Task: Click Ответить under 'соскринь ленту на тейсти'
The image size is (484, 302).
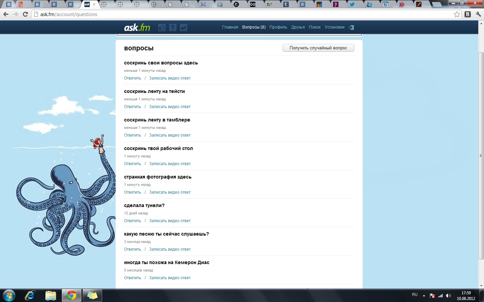Action: (x=132, y=107)
